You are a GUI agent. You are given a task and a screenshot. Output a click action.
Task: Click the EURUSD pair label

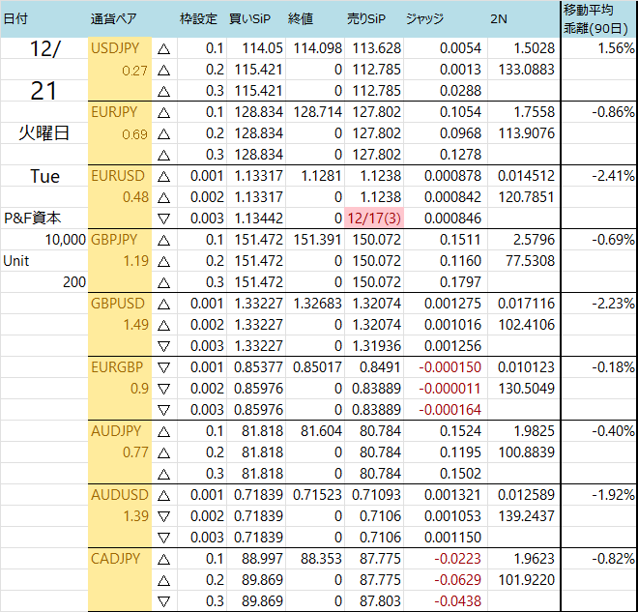pyautogui.click(x=118, y=176)
